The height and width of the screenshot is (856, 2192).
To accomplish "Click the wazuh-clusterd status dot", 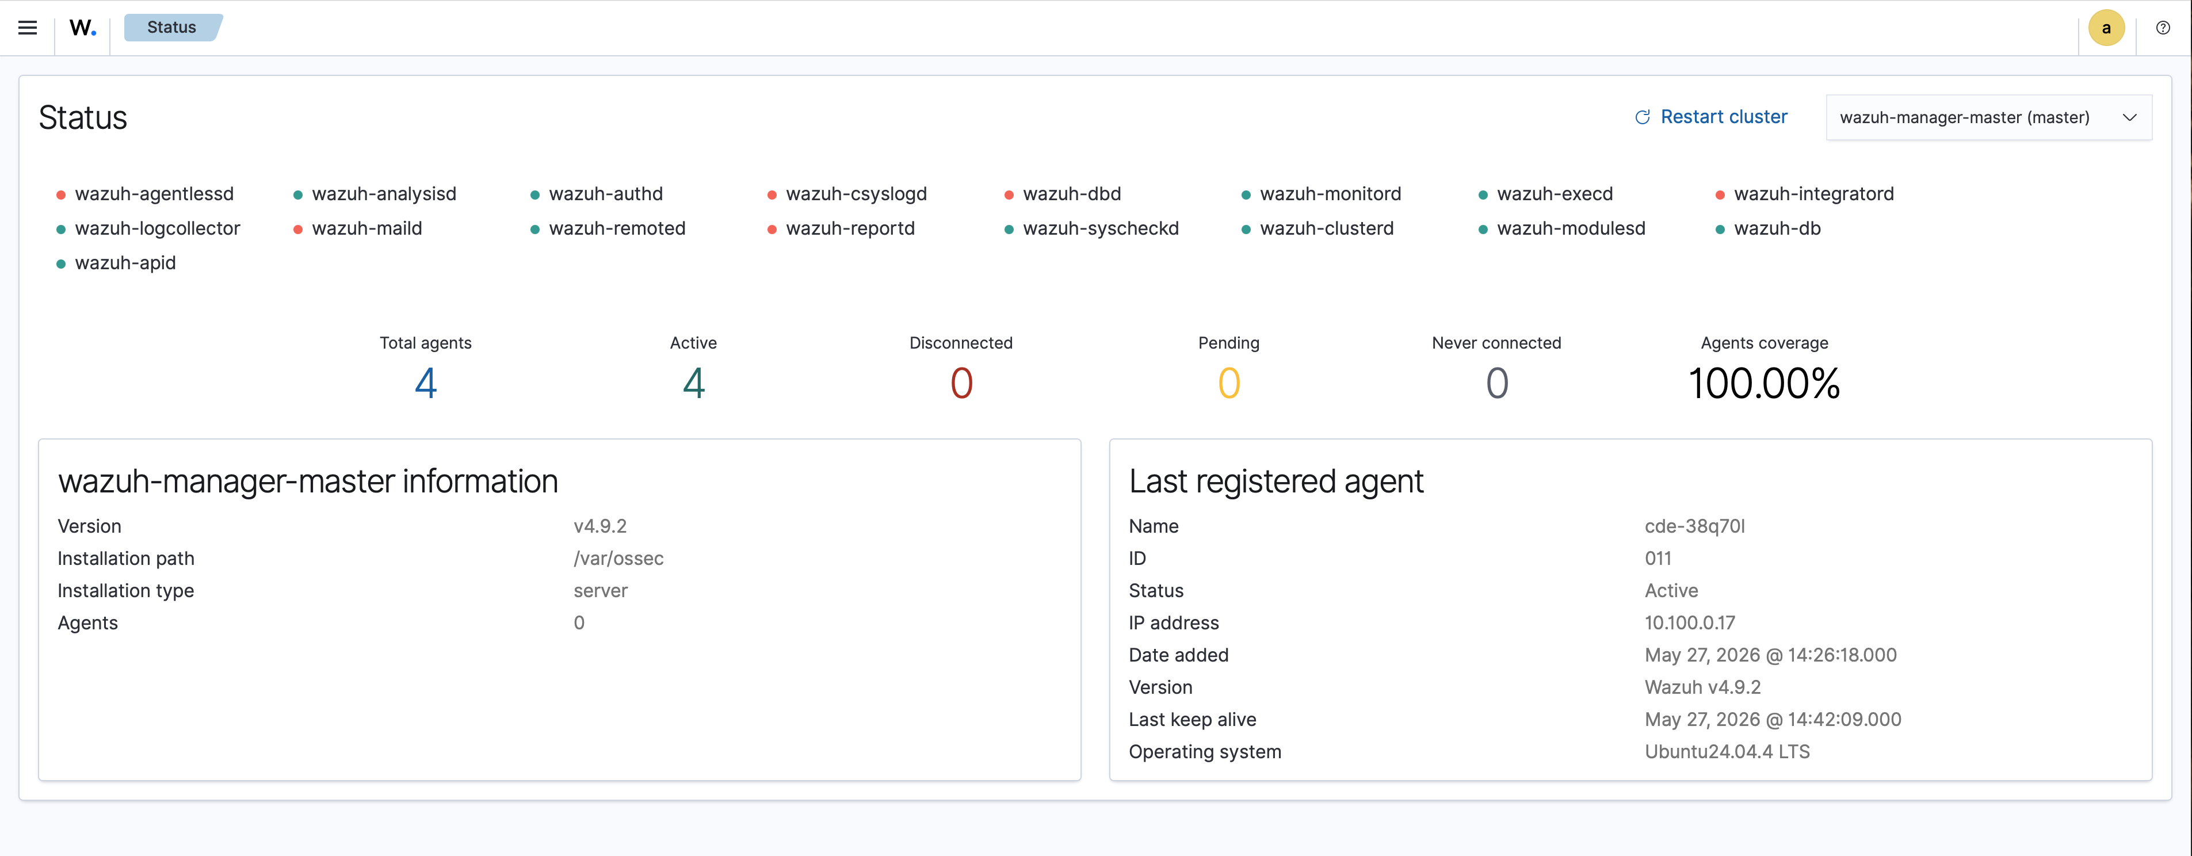I will 1246,230.
